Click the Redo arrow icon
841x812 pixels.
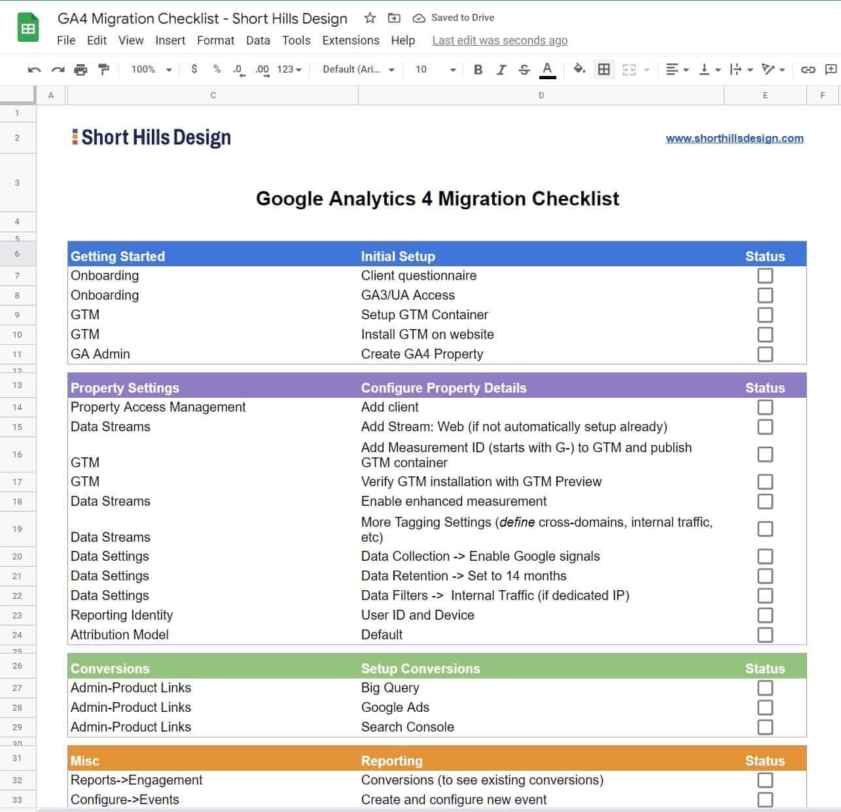click(x=58, y=69)
